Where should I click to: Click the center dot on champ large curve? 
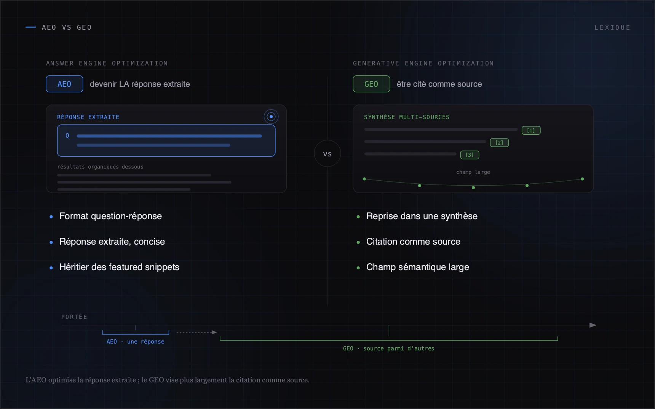[x=473, y=188]
